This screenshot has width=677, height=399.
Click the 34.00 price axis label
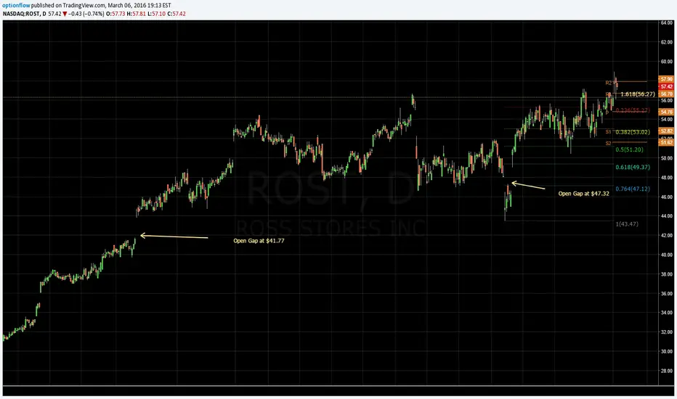coord(666,313)
